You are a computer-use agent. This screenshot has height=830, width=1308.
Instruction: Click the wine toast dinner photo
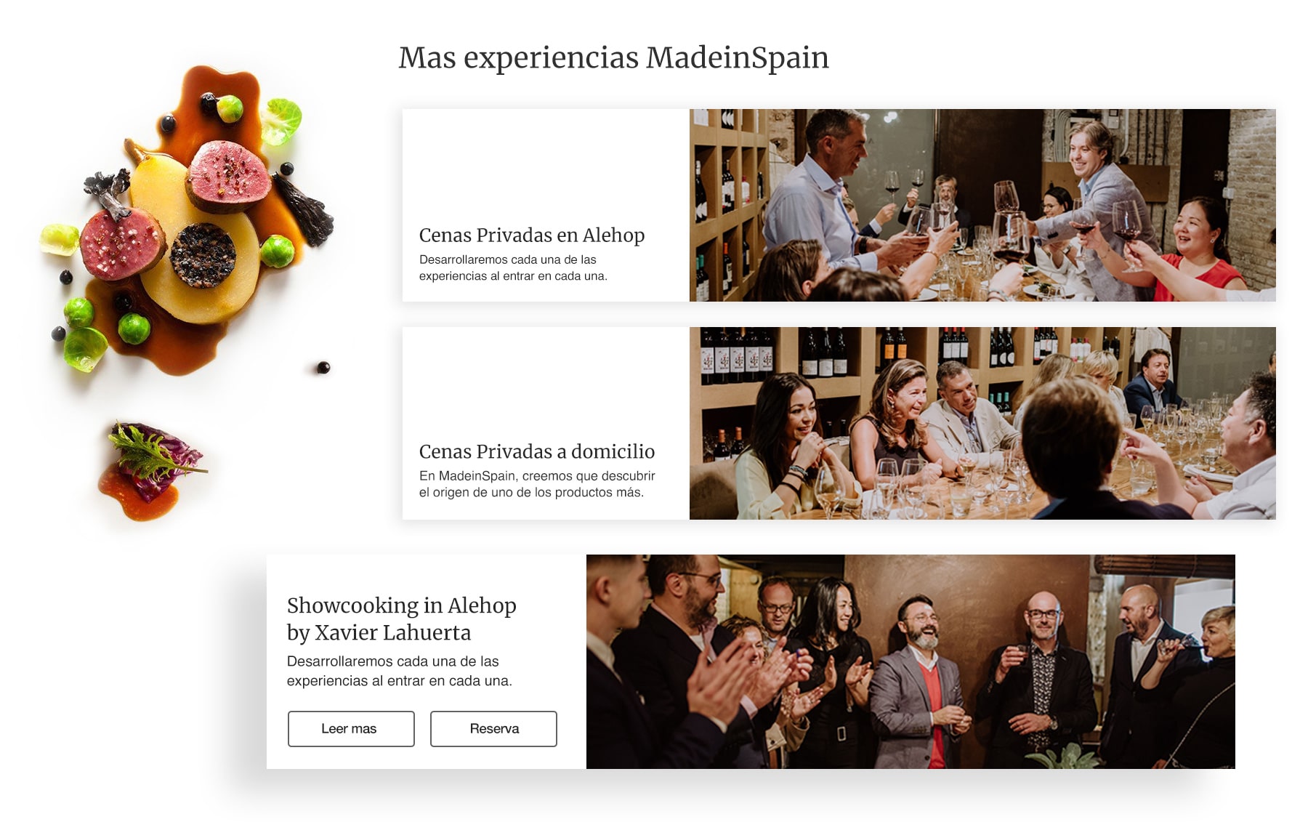click(x=982, y=205)
